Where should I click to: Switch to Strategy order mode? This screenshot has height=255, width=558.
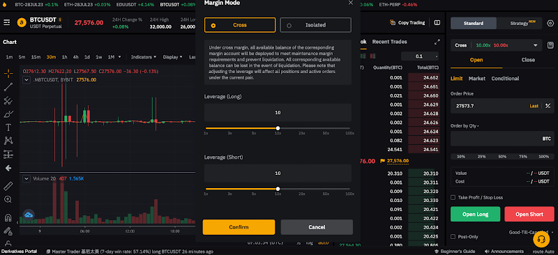click(x=520, y=24)
